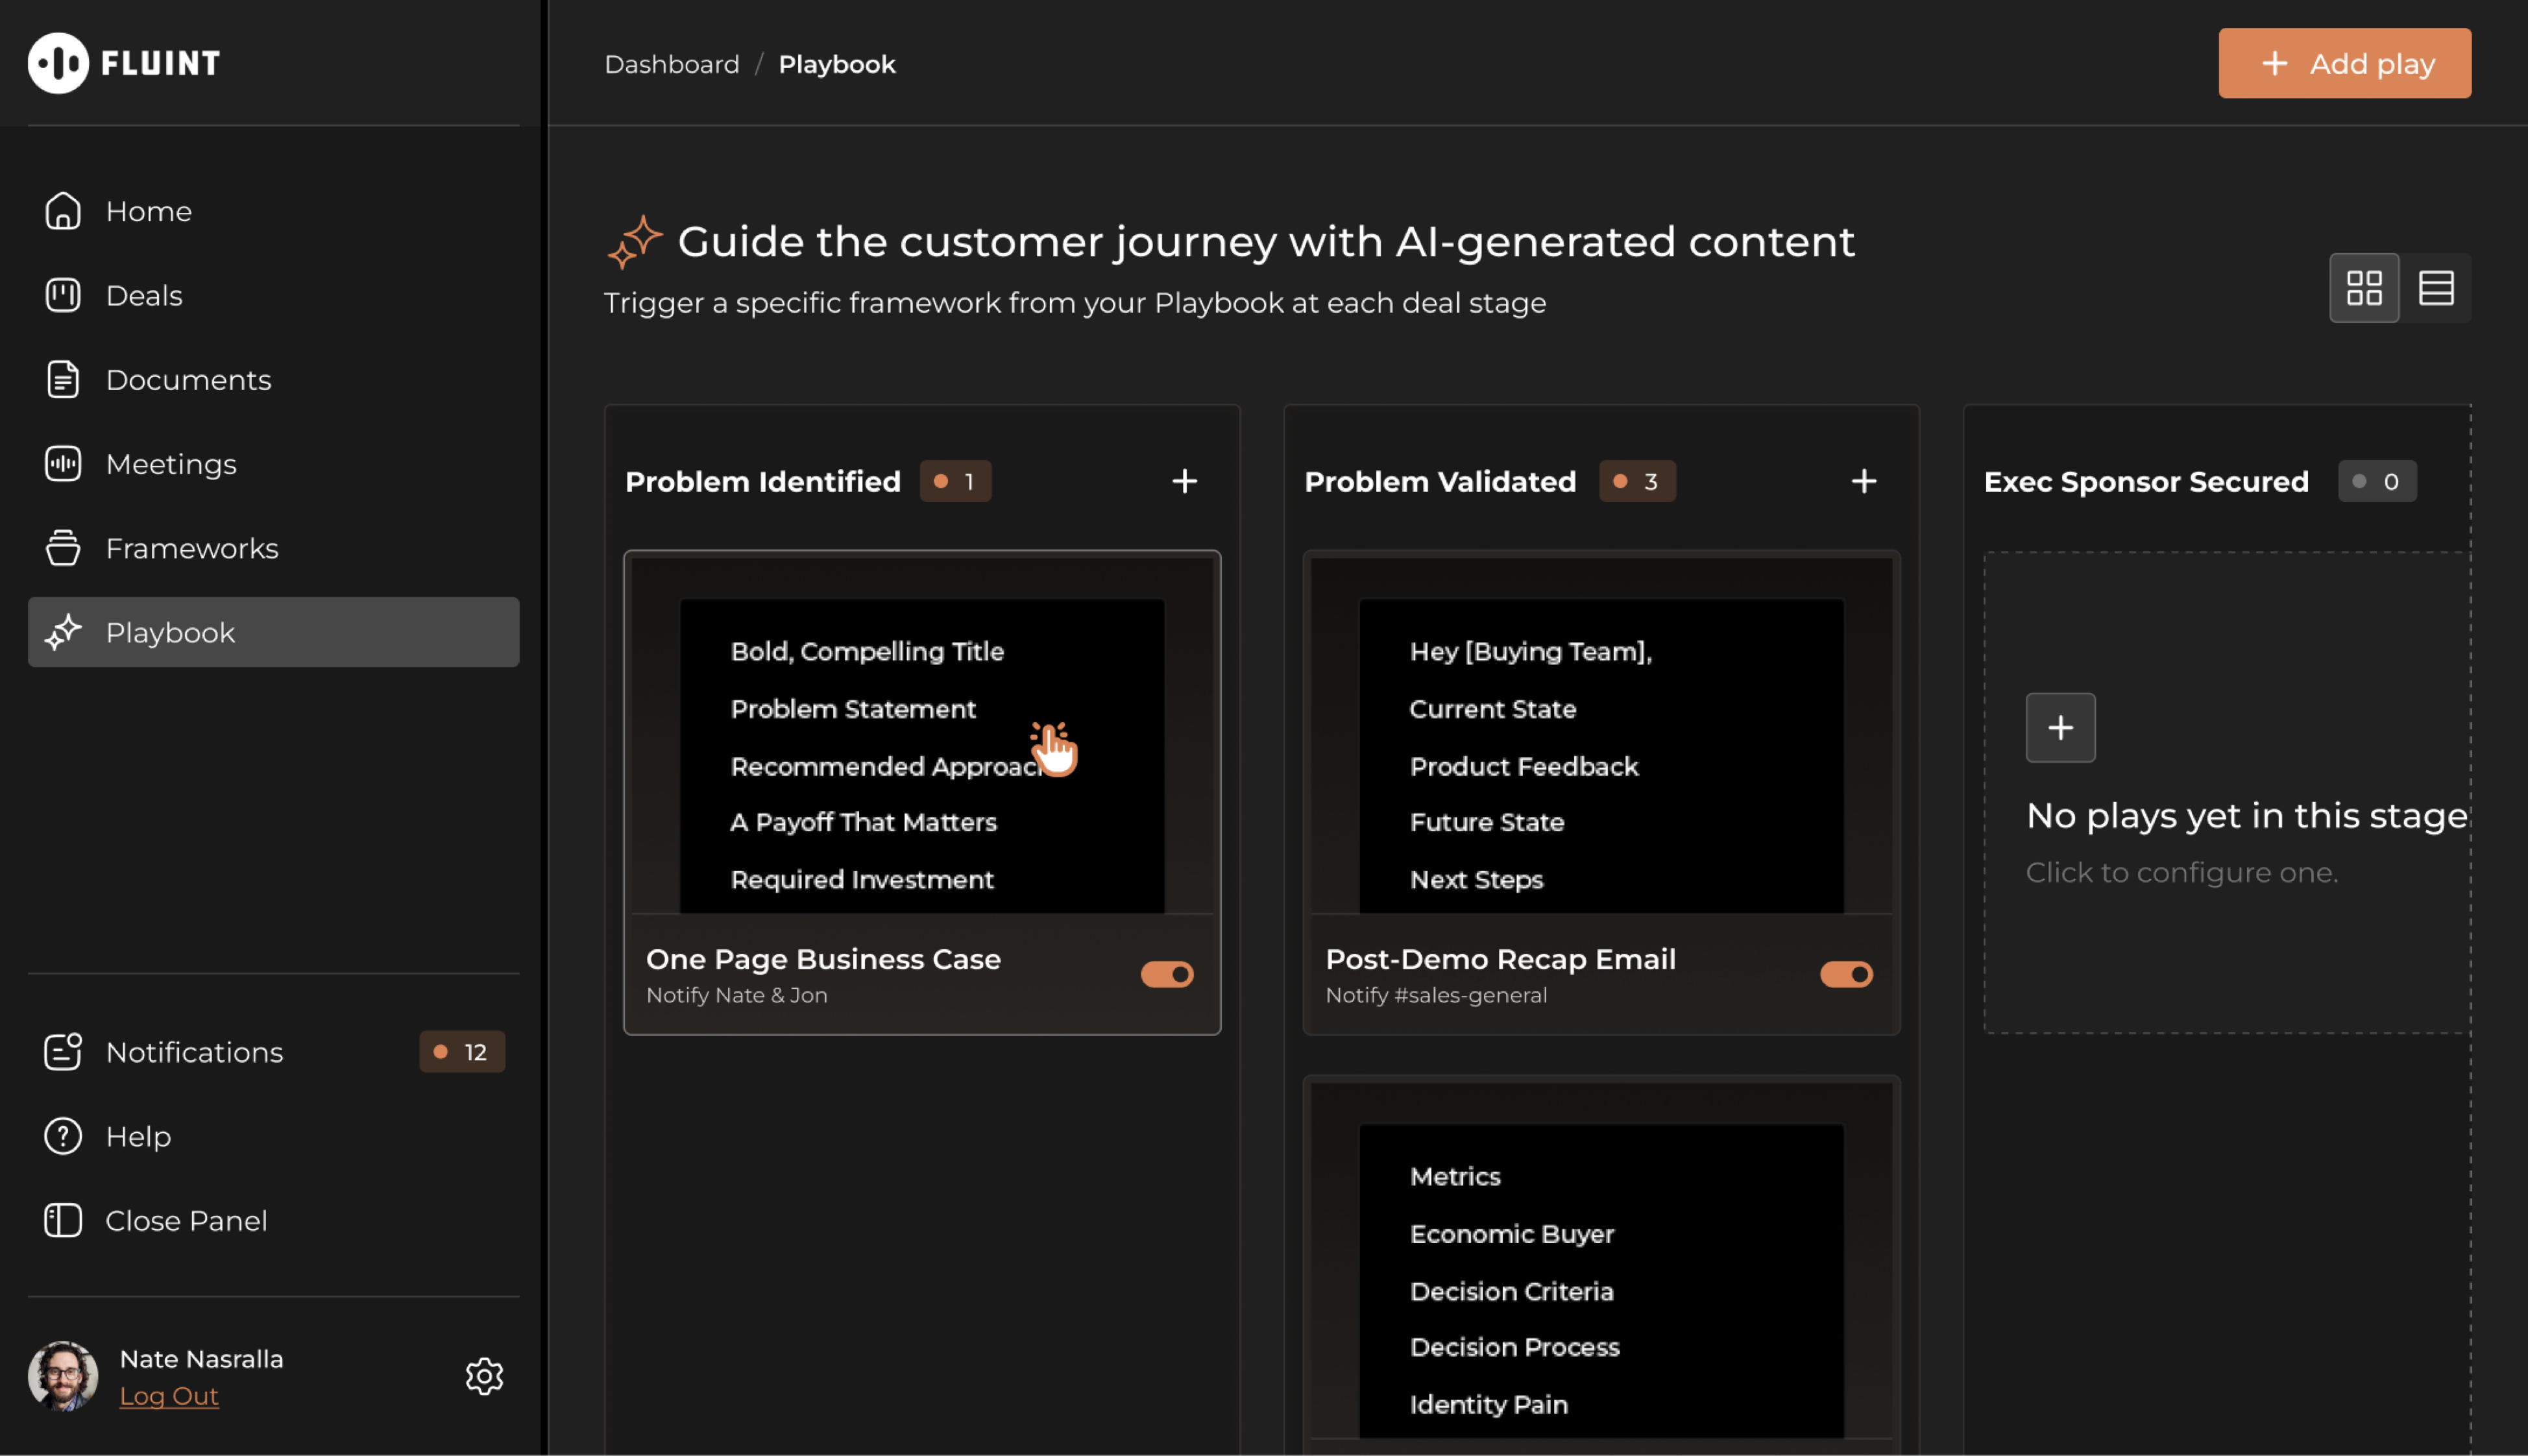Viewport: 2528px width, 1456px height.
Task: Click the Log Out link
Action: coord(168,1396)
